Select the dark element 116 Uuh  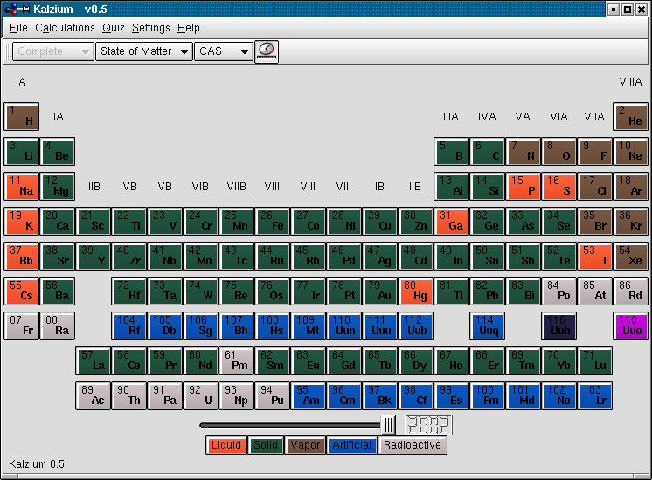(558, 326)
